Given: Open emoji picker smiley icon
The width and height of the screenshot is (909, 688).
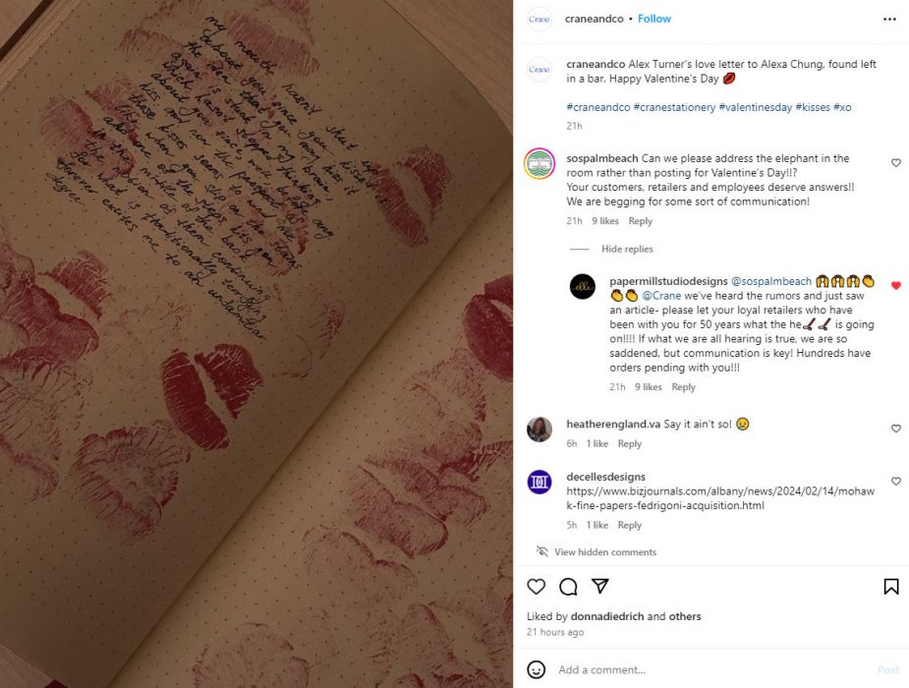Looking at the screenshot, I should (537, 669).
